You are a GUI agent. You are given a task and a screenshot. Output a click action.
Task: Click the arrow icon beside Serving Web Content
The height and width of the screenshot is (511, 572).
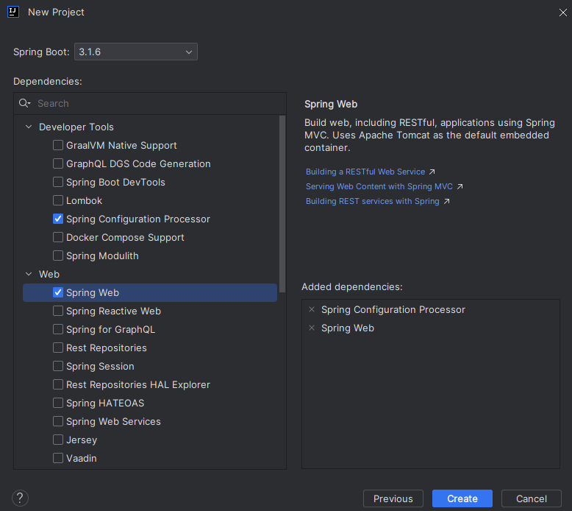click(460, 186)
